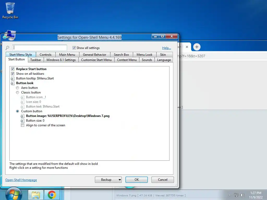Select the Classic button radio option
Image resolution: width=267 pixels, height=200 pixels.
(x=17, y=92)
